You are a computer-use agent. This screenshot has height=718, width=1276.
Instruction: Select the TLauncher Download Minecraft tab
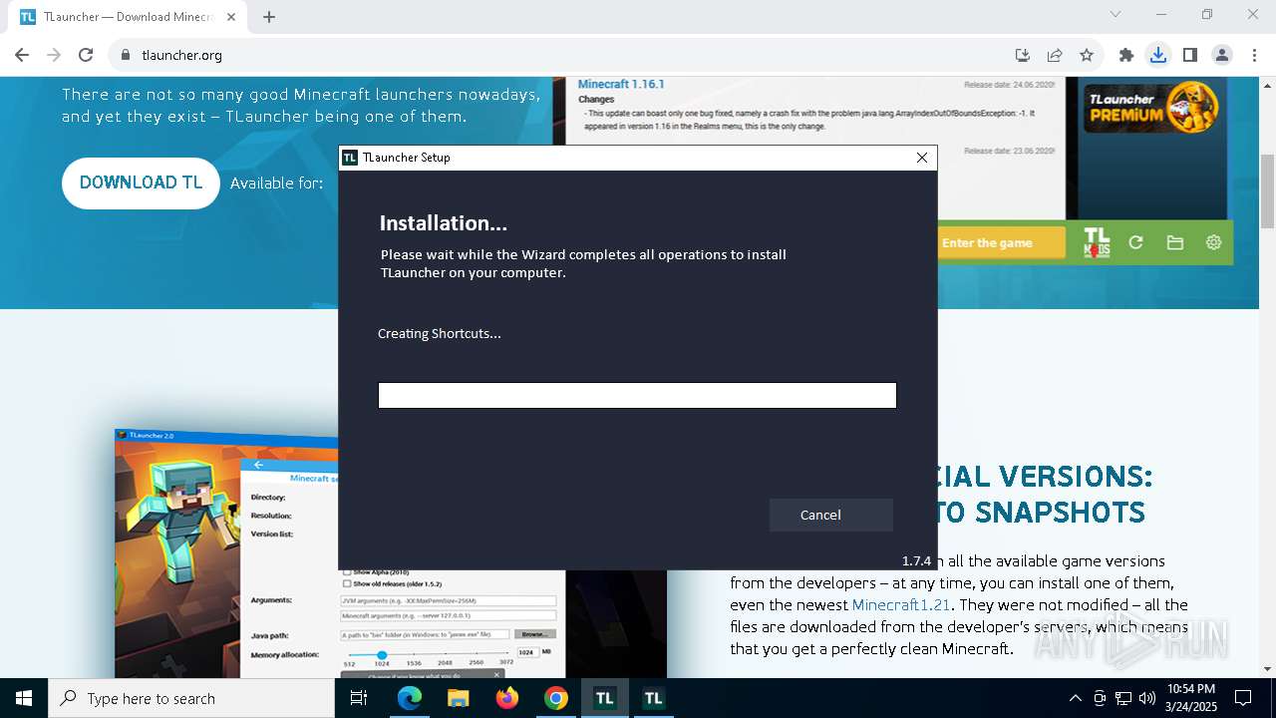[128, 17]
